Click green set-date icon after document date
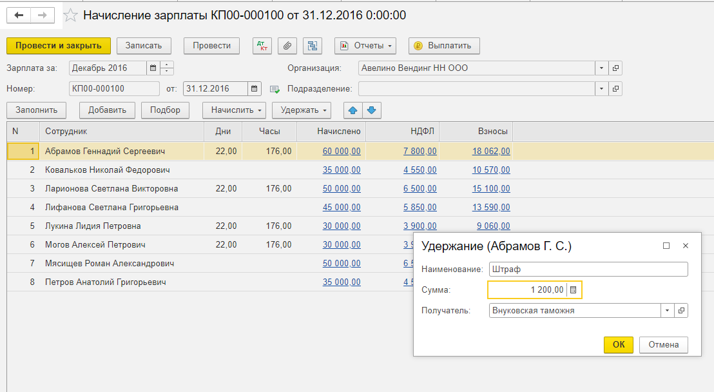The height and width of the screenshot is (392, 714). tap(275, 89)
